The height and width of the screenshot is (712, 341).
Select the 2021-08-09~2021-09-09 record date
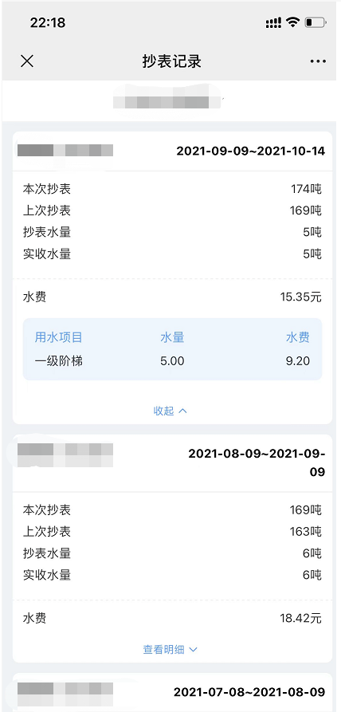pos(257,462)
